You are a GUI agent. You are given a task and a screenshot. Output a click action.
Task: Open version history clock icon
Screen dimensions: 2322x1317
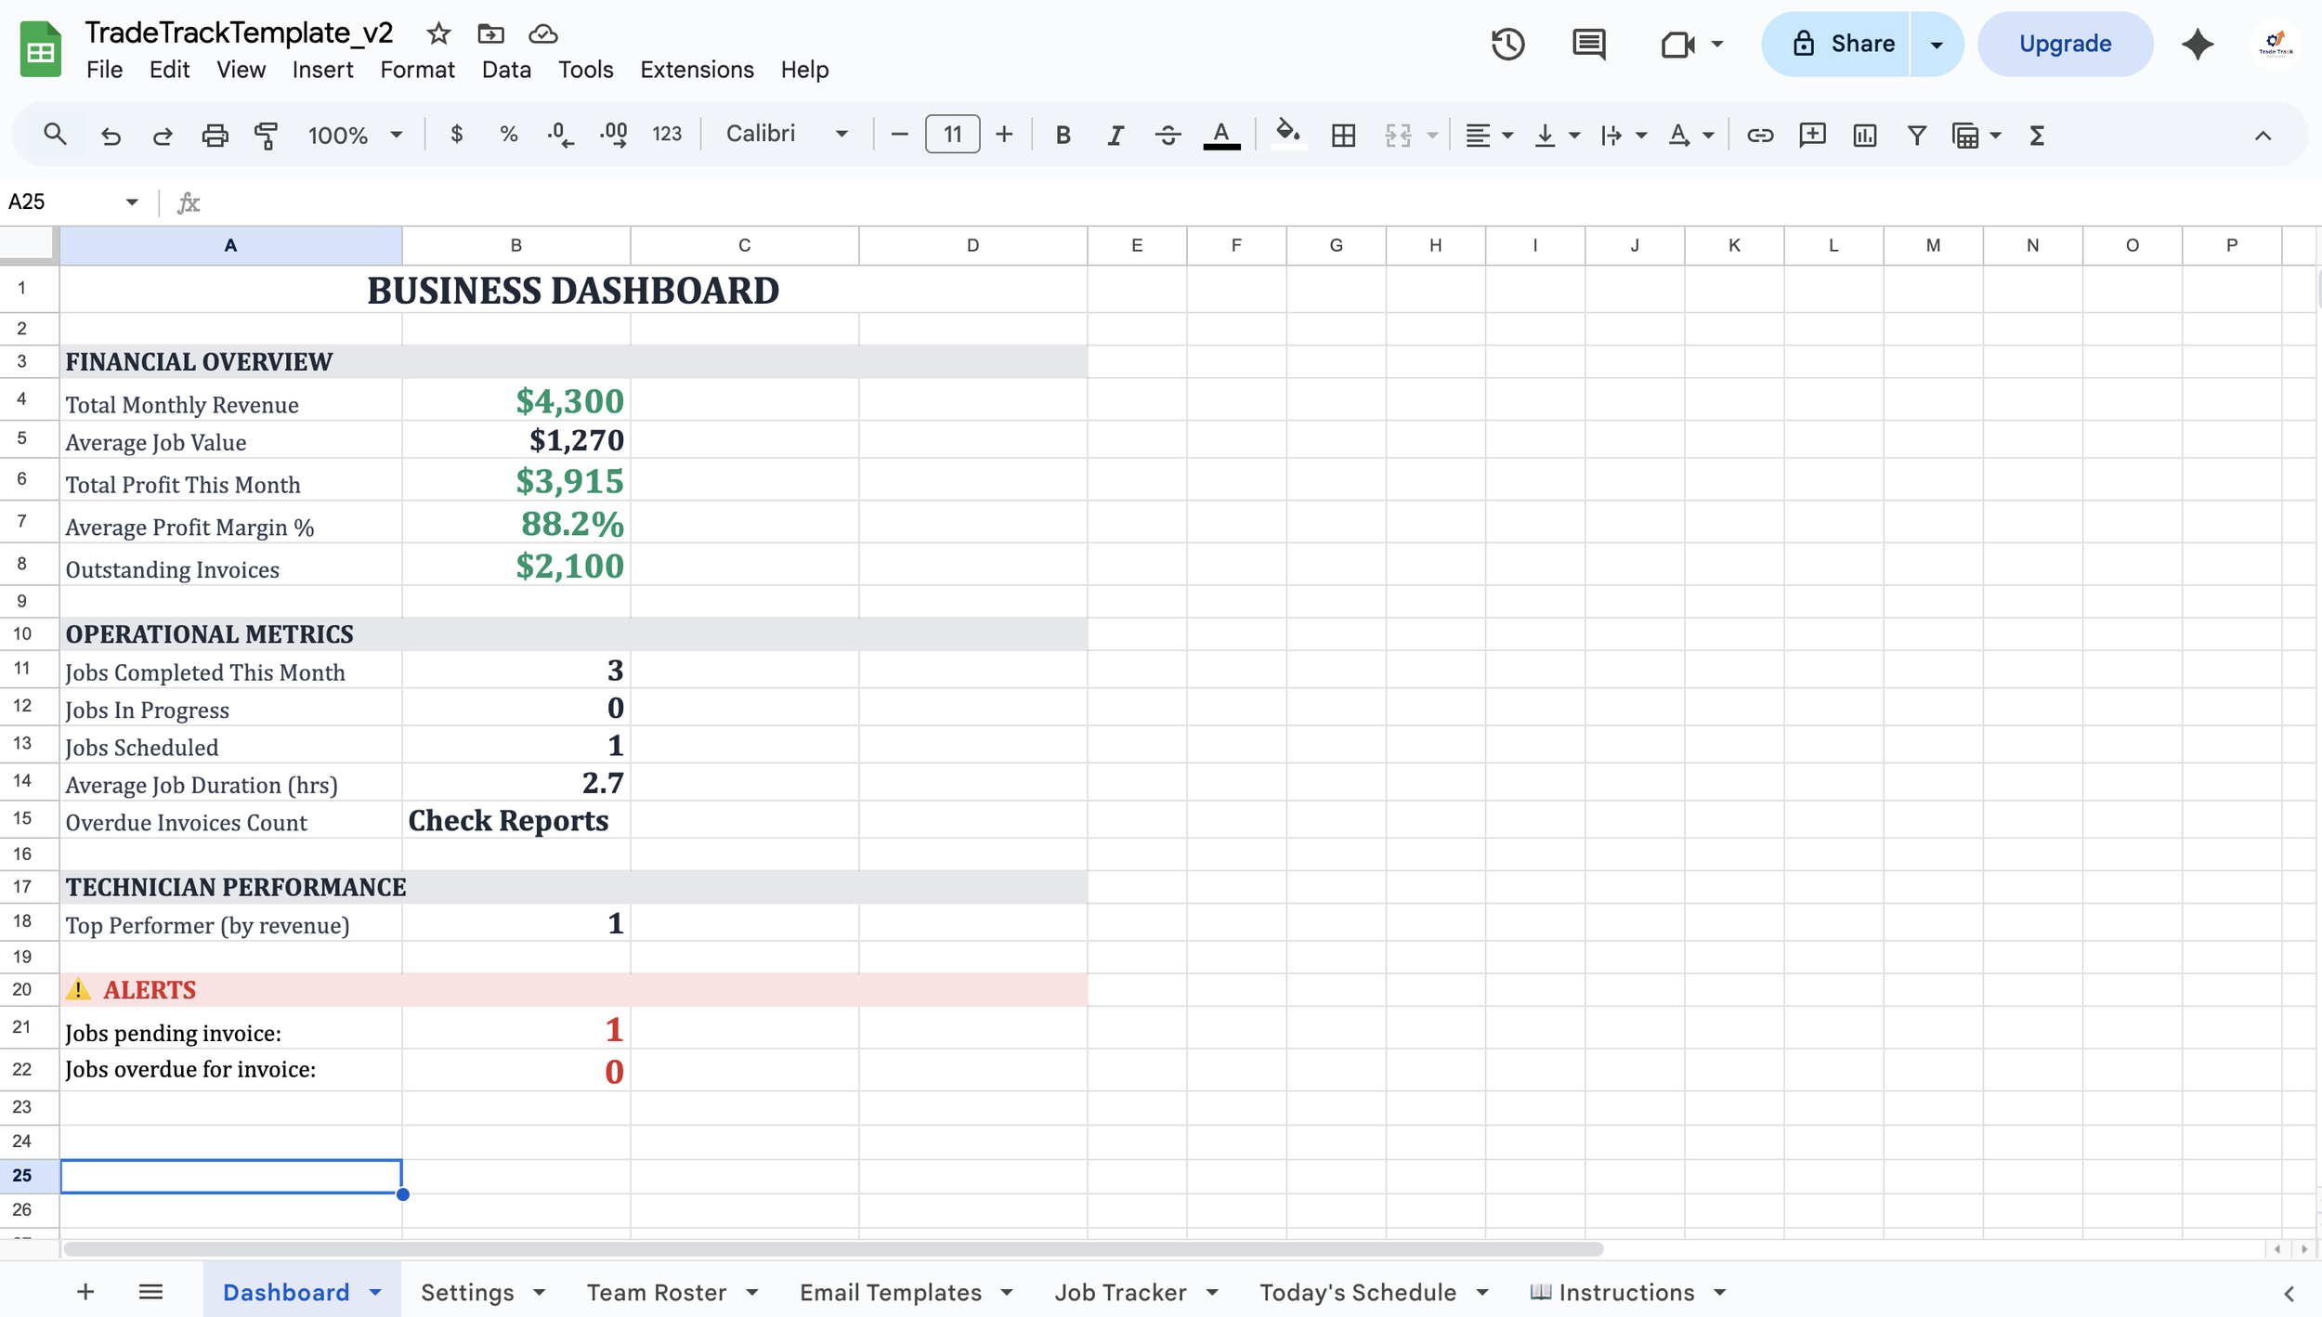[x=1507, y=44]
